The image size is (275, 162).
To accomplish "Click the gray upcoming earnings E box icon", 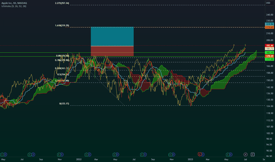I will tap(253, 154).
